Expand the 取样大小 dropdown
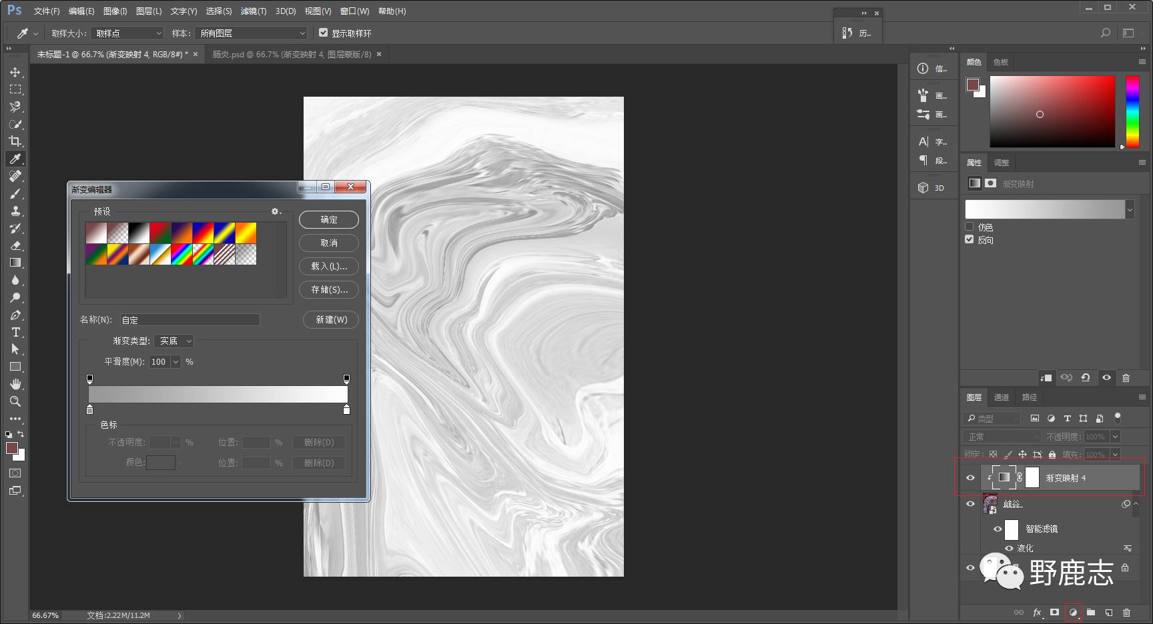 [128, 33]
